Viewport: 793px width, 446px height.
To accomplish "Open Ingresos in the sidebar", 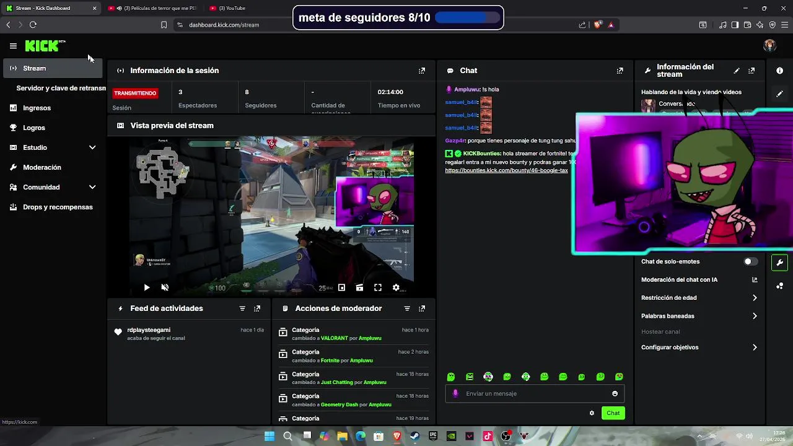I will click(x=53, y=108).
